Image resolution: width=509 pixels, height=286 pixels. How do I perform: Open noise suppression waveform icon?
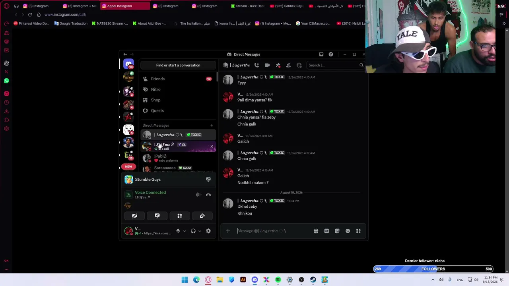(x=199, y=195)
